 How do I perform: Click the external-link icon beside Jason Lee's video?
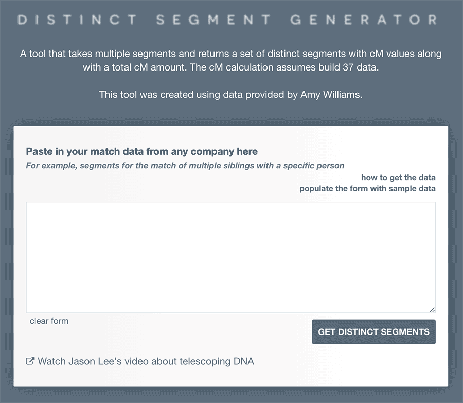click(x=30, y=361)
